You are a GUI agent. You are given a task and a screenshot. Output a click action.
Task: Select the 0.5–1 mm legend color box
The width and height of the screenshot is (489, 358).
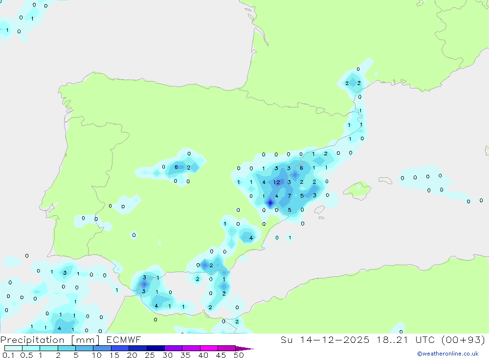[31, 348]
